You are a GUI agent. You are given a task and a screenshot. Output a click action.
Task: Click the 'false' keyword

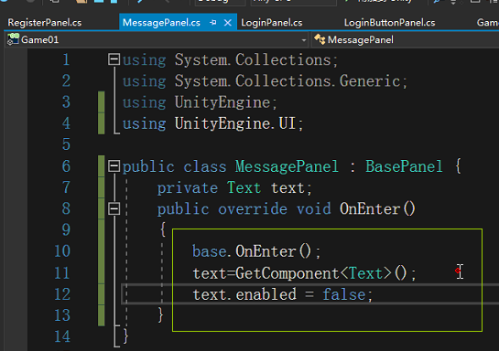tap(343, 294)
